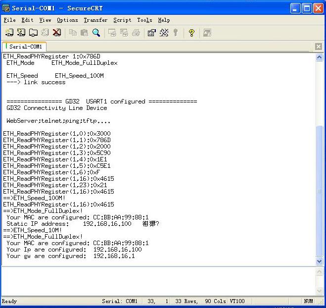Click text 'GD32 Connectivity Line Device'

57,108
